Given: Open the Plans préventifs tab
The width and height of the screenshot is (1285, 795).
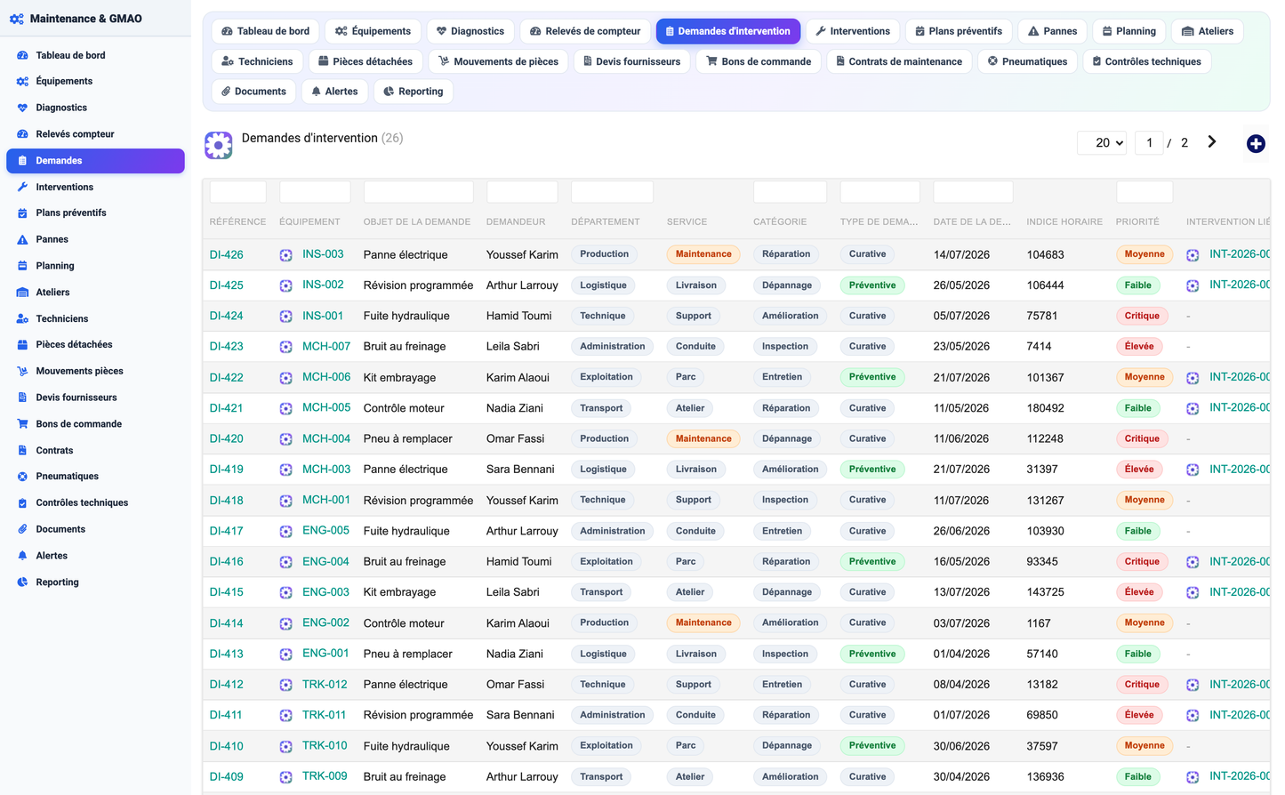Looking at the screenshot, I should (959, 31).
